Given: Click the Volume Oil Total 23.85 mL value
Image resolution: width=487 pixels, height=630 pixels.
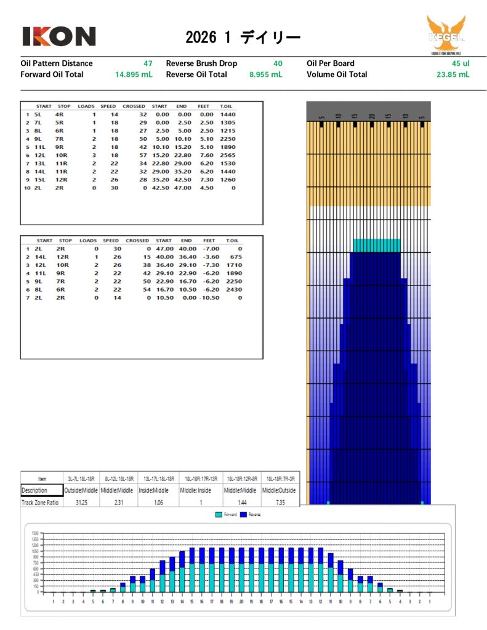Looking at the screenshot, I should (453, 74).
